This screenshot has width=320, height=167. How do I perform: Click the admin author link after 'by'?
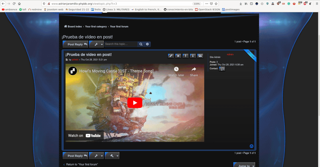(75, 60)
